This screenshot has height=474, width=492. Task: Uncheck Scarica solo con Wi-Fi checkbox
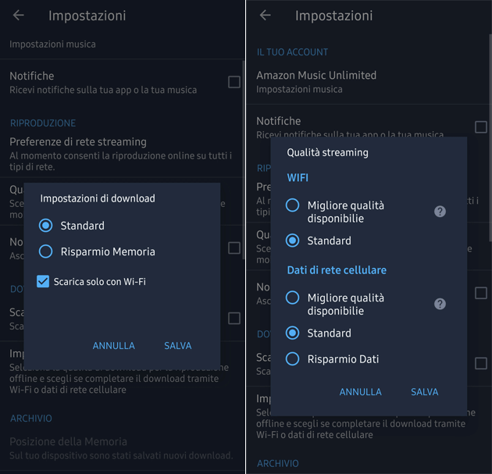click(44, 281)
